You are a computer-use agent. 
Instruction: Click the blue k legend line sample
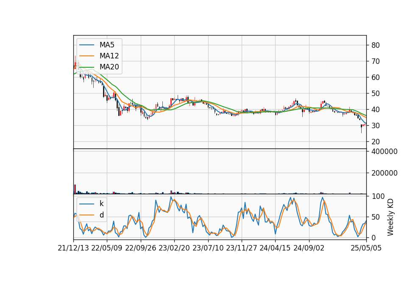pyautogui.click(x=86, y=204)
